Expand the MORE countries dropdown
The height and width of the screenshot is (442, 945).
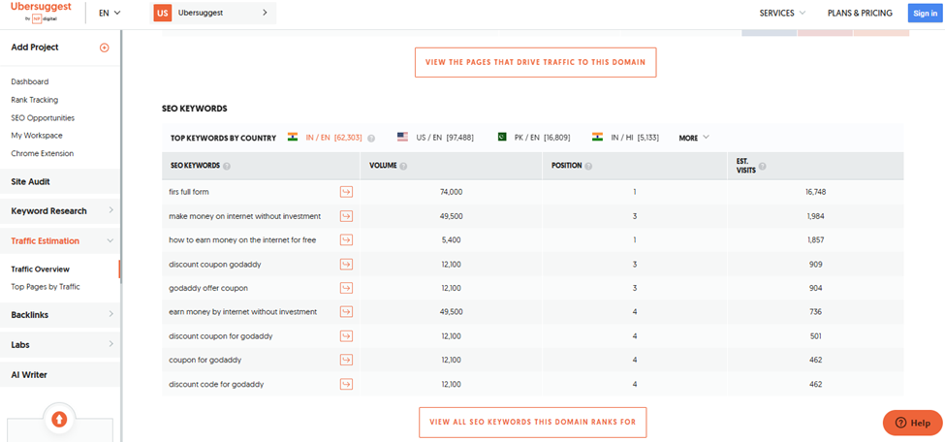[x=694, y=138]
